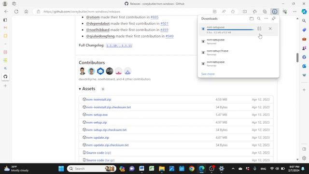Open pull request #949 link

tap(169, 36)
